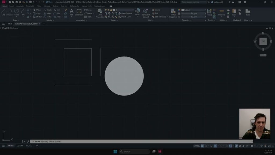The image size is (275, 155).
Task: Choose the Dimension annotation tool
Action: click(79, 12)
